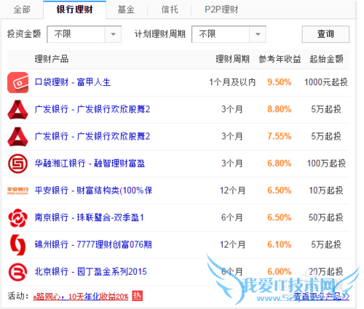Click the 南京银行 flower logo
This screenshot has width=364, height=309.
(18, 218)
